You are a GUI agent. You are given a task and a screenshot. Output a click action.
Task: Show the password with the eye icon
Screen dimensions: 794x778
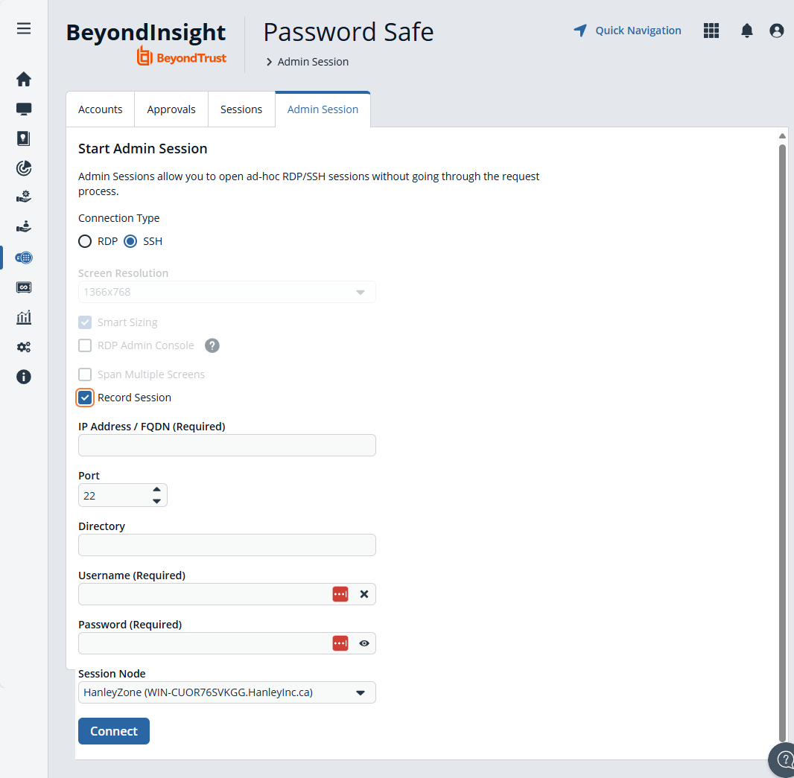point(364,643)
